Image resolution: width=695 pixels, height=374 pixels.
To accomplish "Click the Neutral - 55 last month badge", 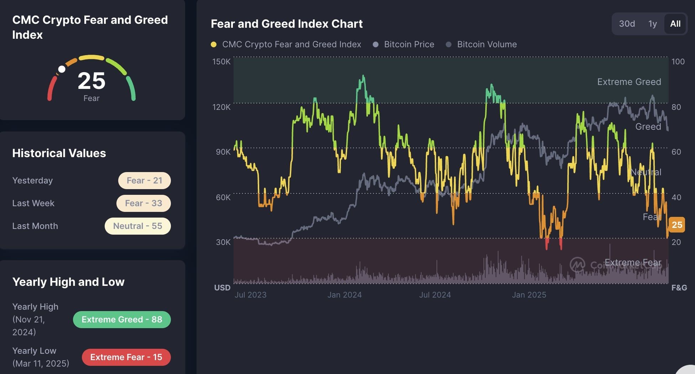I will coord(138,226).
